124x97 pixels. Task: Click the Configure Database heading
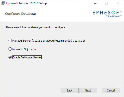pyautogui.click(x=21, y=14)
